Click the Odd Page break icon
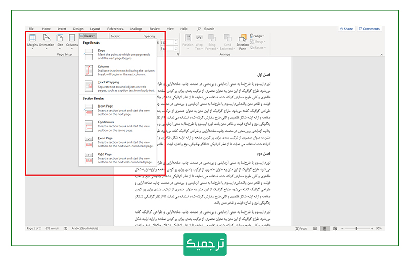The width and height of the screenshot is (410, 256). click(x=89, y=158)
